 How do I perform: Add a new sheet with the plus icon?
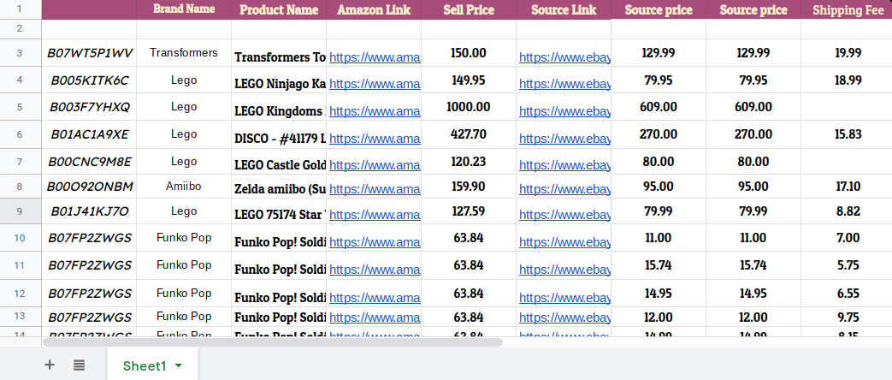50,365
